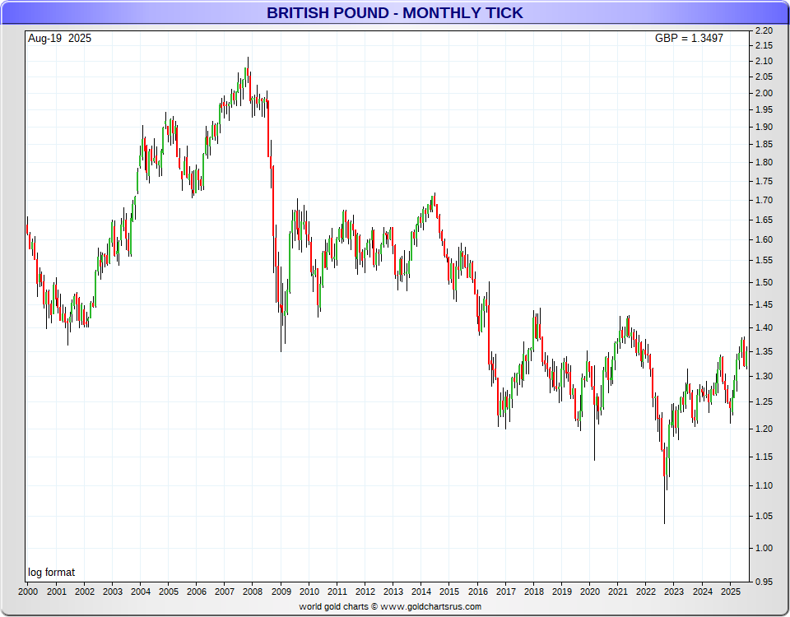This screenshot has height=617, width=790.
Task: Click the 2015 year label on the x-axis
Action: coord(449,591)
